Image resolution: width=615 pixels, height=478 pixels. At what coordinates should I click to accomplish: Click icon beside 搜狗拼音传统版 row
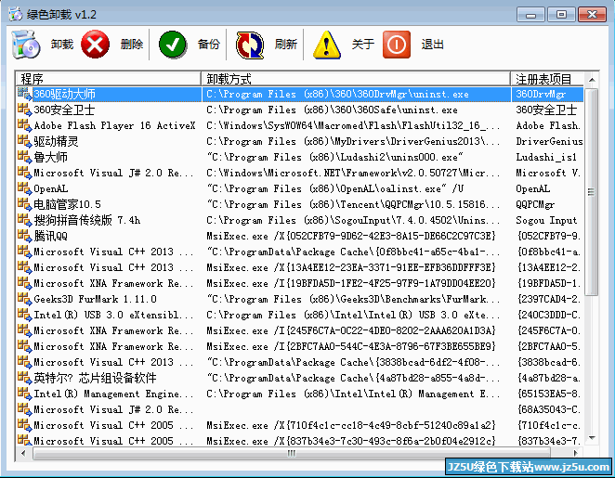point(25,220)
